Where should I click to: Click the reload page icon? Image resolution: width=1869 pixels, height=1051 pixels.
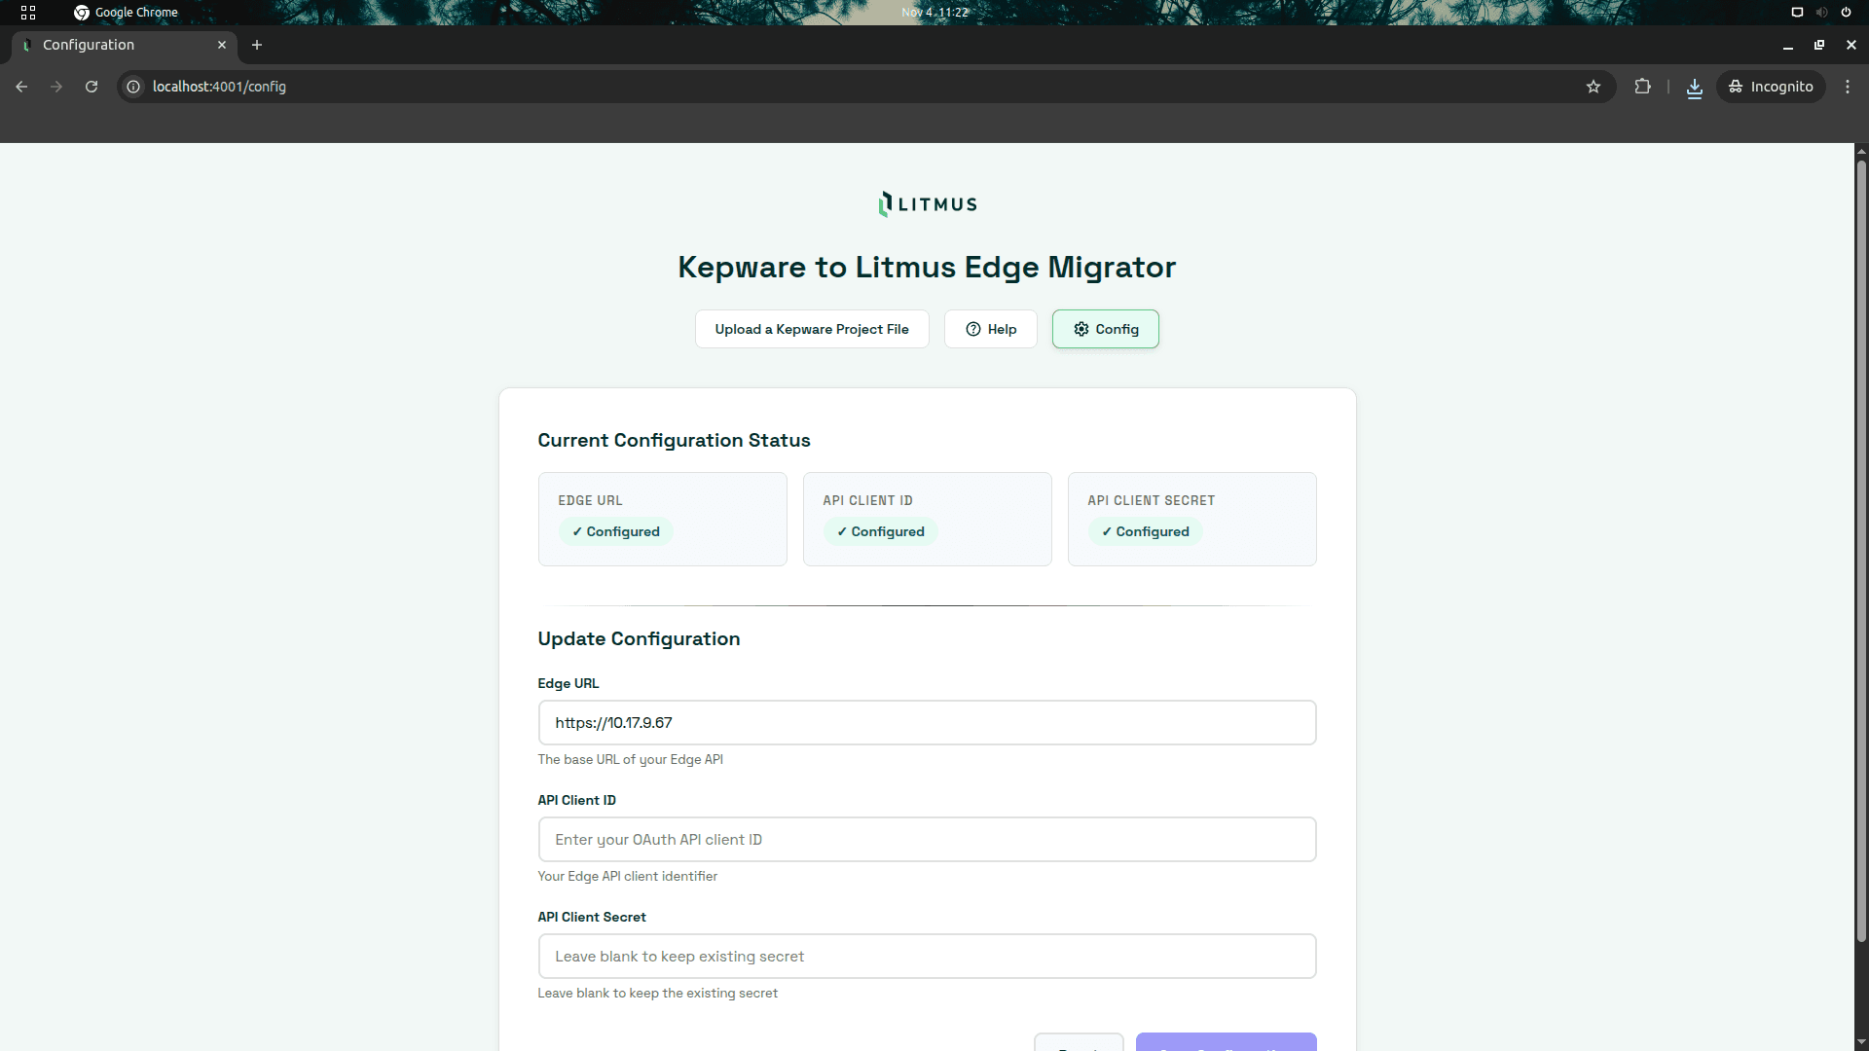pos(91,87)
